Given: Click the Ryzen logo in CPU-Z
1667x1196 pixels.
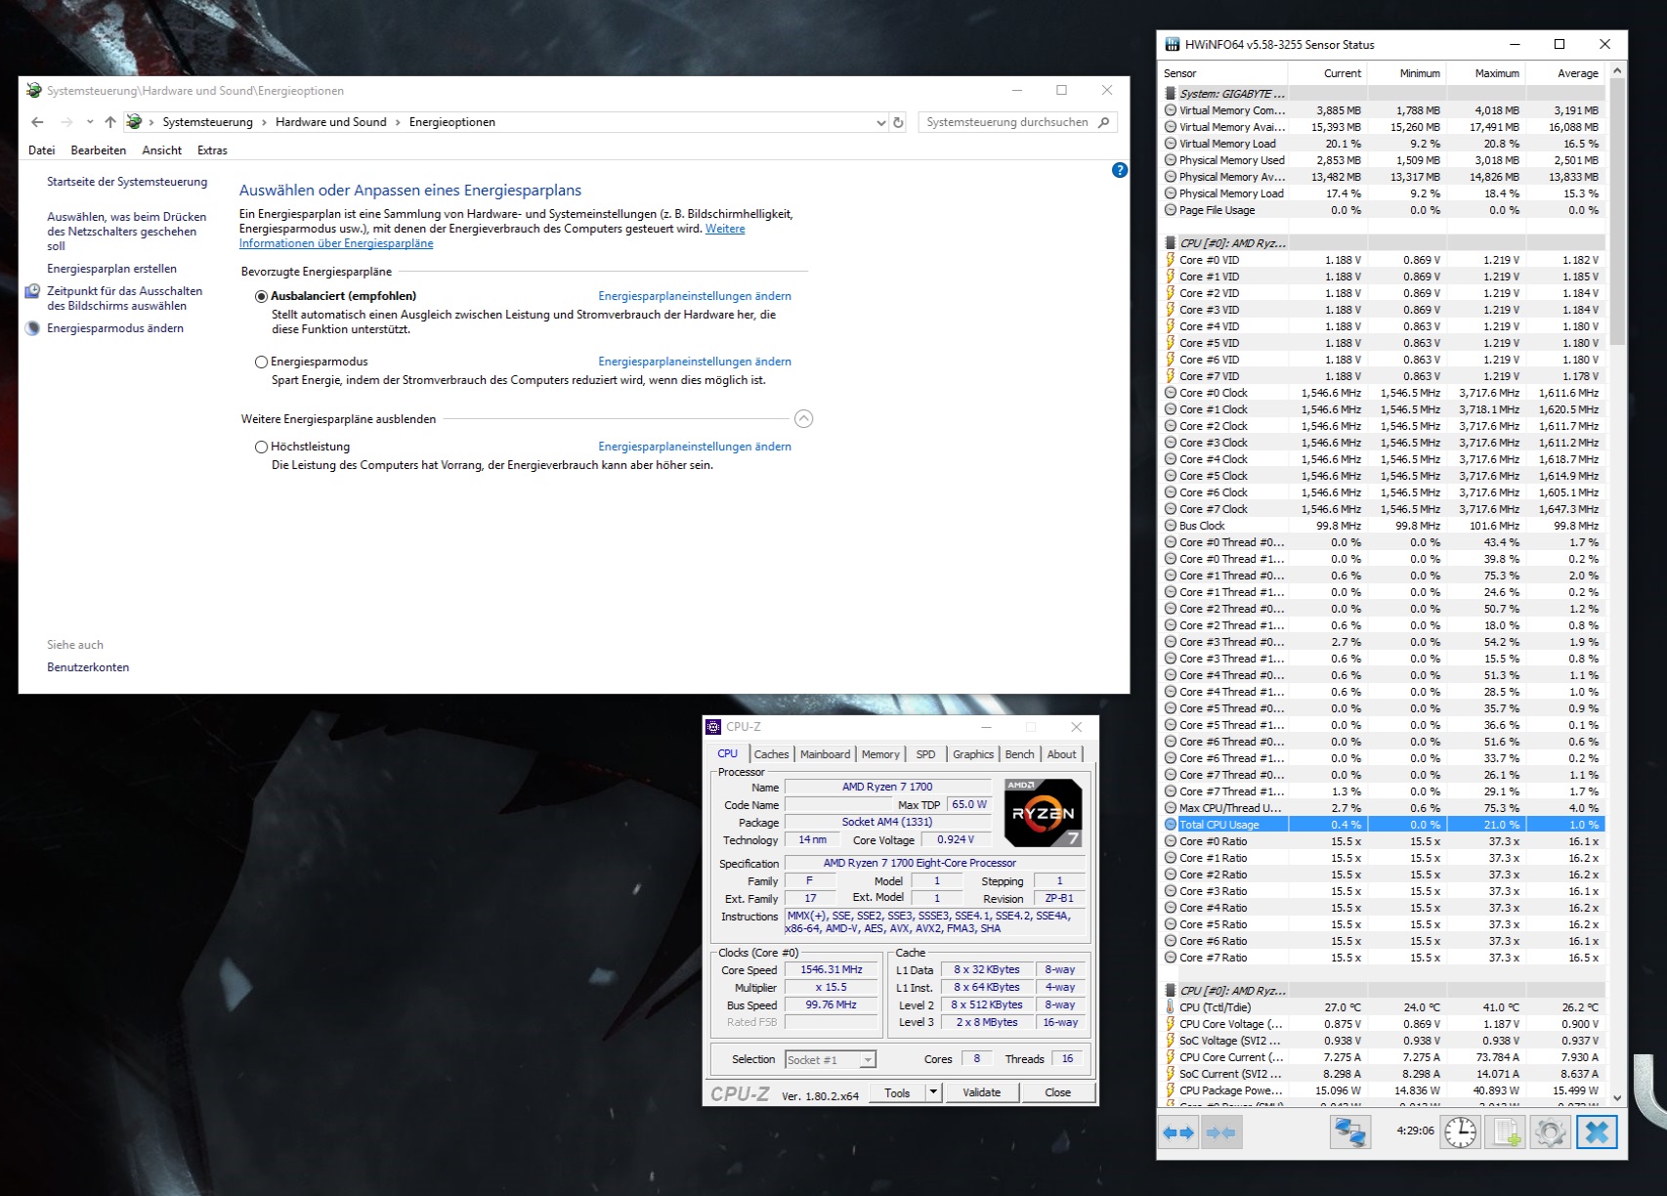Looking at the screenshot, I should coord(1044,812).
